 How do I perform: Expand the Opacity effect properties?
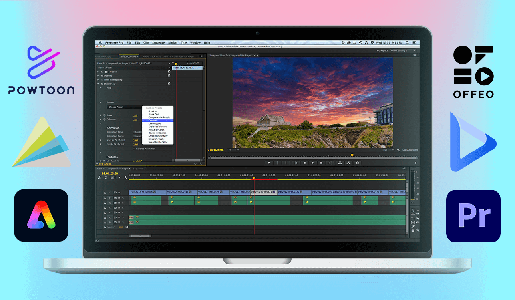99,75
